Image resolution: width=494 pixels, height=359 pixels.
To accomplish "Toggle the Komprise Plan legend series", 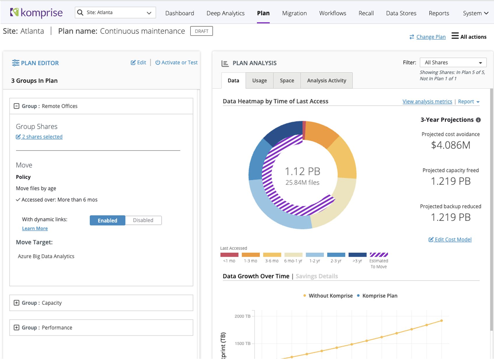I will coord(377,296).
